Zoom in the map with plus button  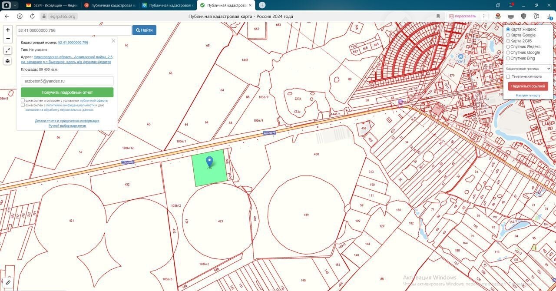point(8,30)
